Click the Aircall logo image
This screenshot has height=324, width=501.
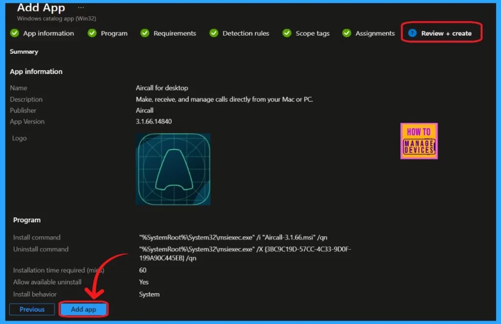[x=173, y=169]
